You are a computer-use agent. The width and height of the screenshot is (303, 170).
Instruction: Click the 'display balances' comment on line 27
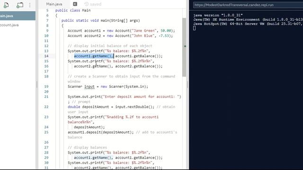[x=87, y=147]
